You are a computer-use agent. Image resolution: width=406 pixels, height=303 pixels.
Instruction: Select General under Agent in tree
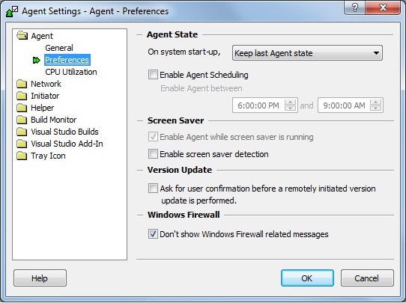pos(59,48)
